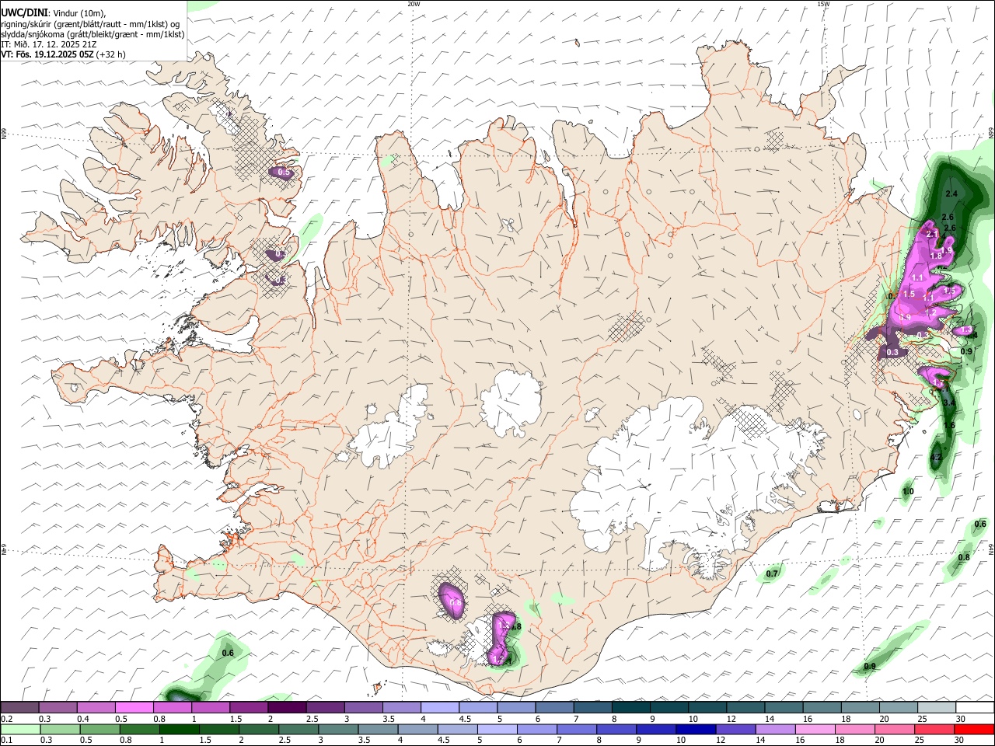The height and width of the screenshot is (746, 995).
Task: Click the 0.8 map value near the right edge
Action: 964,557
